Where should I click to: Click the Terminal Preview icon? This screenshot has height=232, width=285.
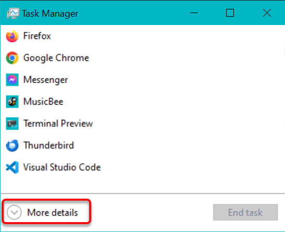(x=12, y=124)
